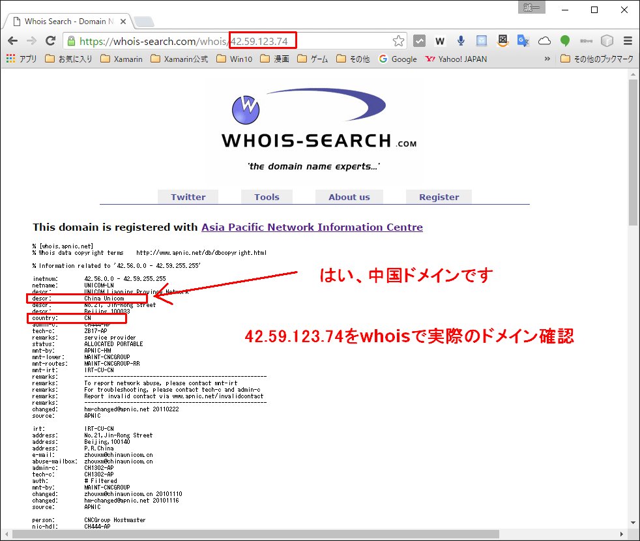
Task: Click the light blue square extension icon
Action: click(482, 41)
